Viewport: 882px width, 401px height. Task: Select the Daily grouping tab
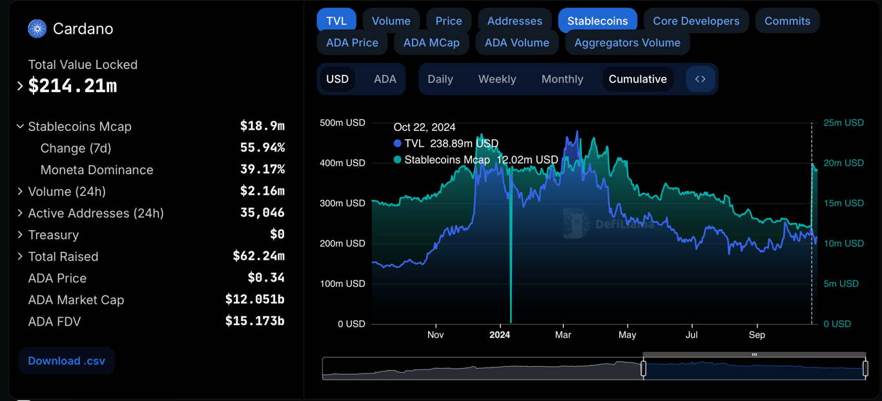pyautogui.click(x=440, y=79)
